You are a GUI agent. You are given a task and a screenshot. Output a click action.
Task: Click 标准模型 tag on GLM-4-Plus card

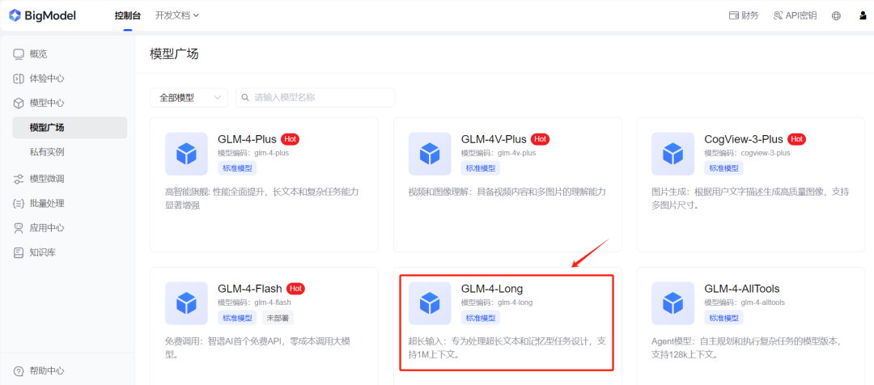[237, 168]
